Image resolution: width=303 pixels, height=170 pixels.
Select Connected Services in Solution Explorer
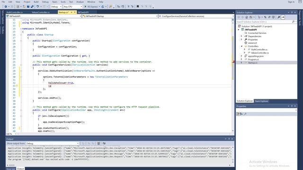(x=257, y=33)
